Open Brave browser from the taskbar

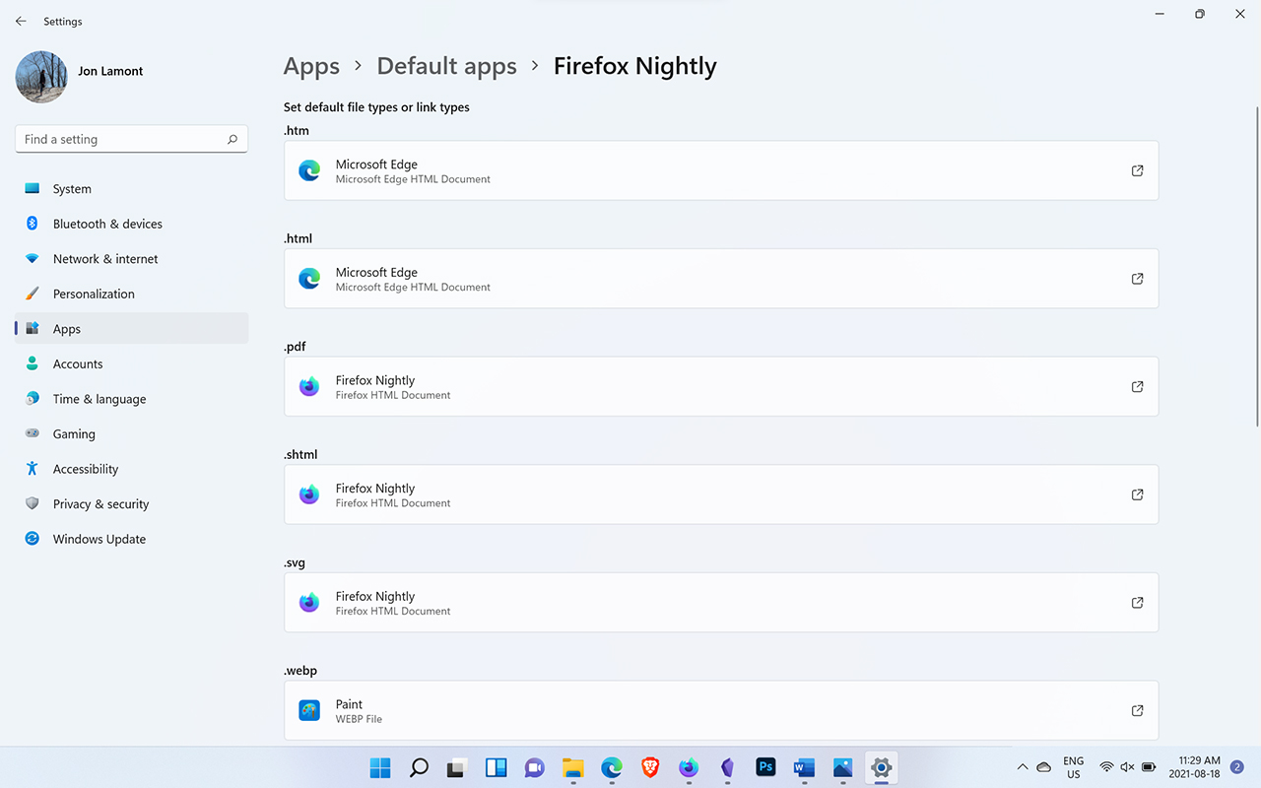[x=650, y=767]
